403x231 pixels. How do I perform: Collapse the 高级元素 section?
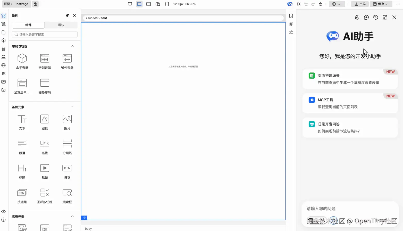pos(72,217)
